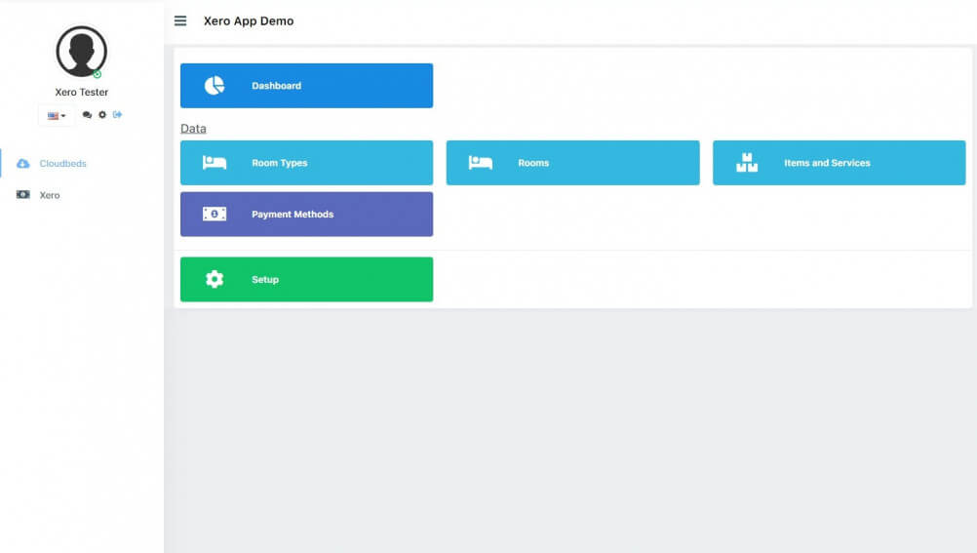Image resolution: width=977 pixels, height=553 pixels.
Task: Click the Xero money icon in sidebar
Action: click(23, 195)
